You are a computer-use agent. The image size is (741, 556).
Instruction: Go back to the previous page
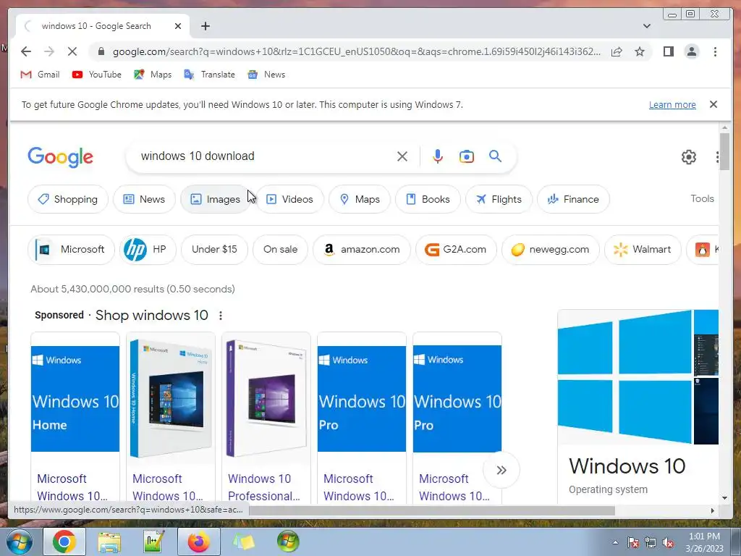26,51
